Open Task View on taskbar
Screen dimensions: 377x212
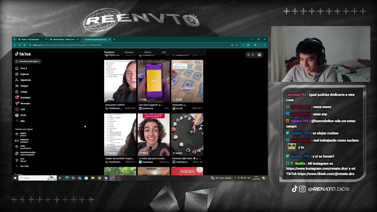pyautogui.click(x=60, y=178)
